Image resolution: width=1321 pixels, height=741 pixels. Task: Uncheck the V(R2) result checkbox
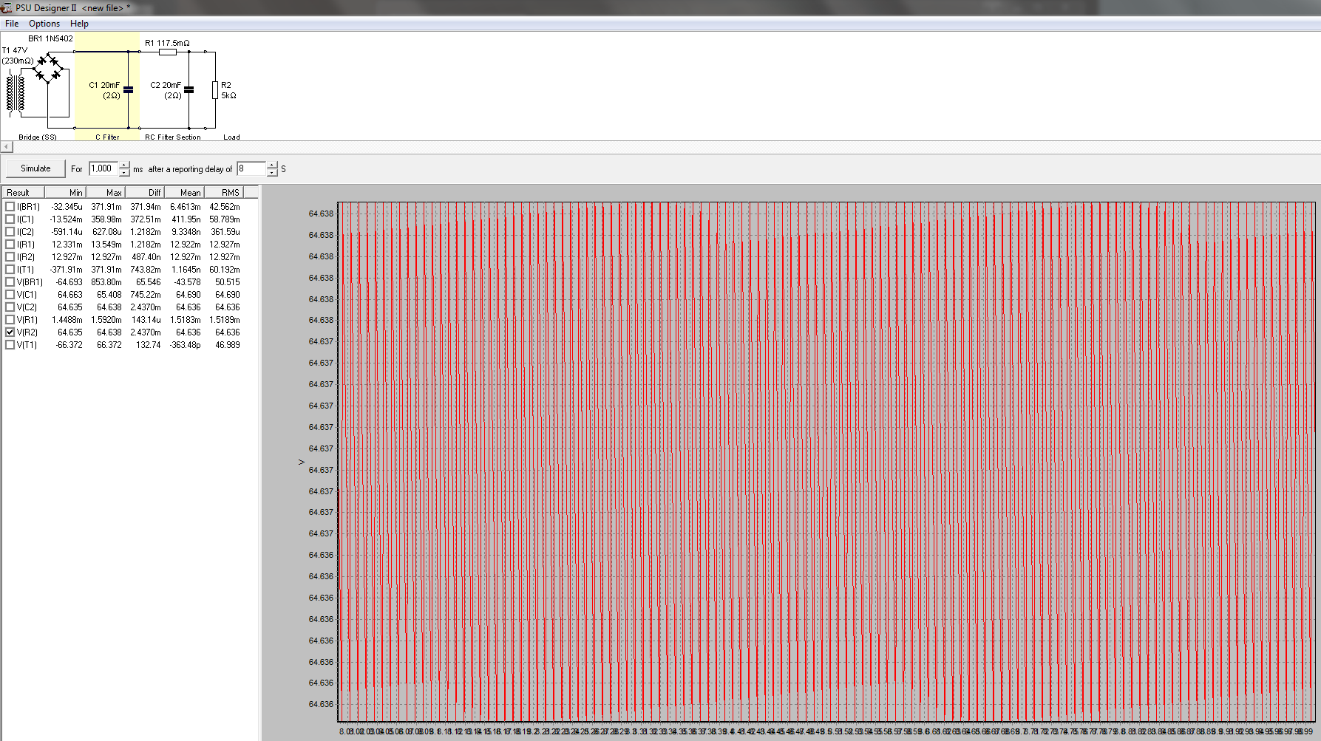click(10, 332)
